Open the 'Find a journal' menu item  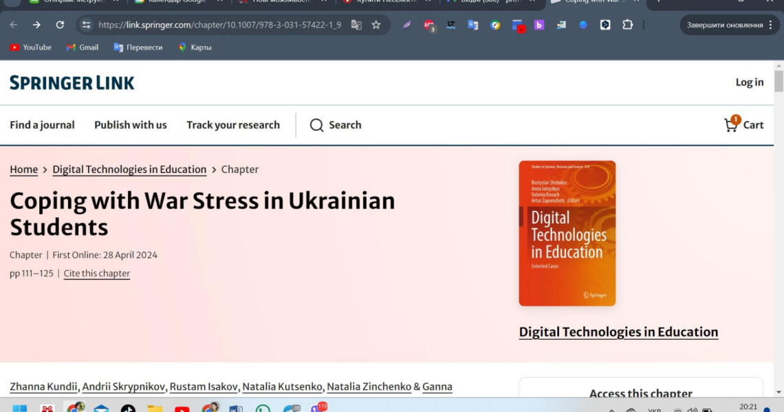42,125
